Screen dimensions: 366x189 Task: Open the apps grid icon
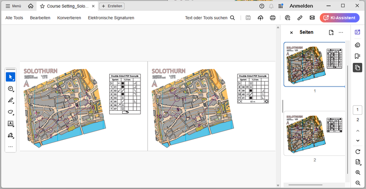click(281, 6)
